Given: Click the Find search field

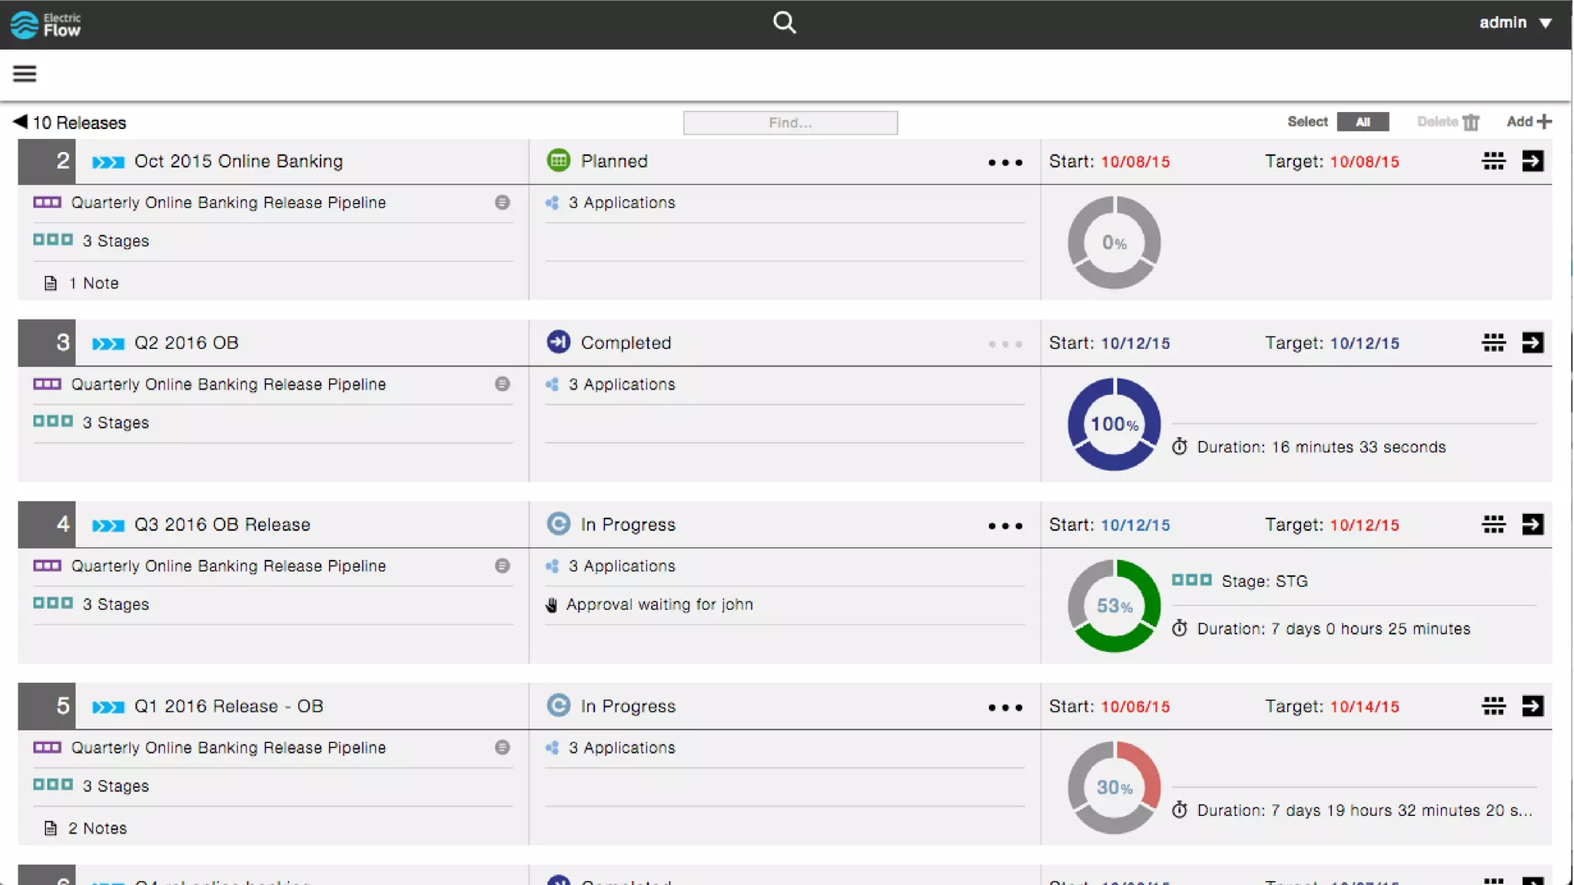Looking at the screenshot, I should point(790,123).
